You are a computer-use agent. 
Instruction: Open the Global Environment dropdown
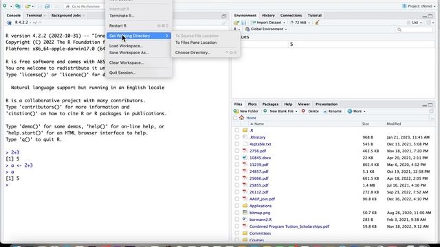click(266, 29)
